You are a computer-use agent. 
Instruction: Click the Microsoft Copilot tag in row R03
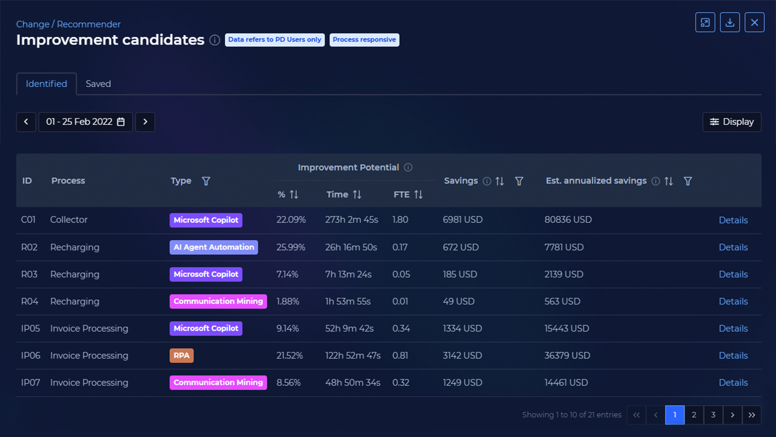[206, 275]
